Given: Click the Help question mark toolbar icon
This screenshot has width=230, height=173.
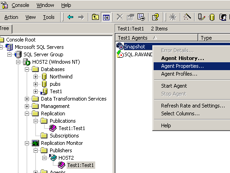Looking at the screenshot, I should click(155, 17).
